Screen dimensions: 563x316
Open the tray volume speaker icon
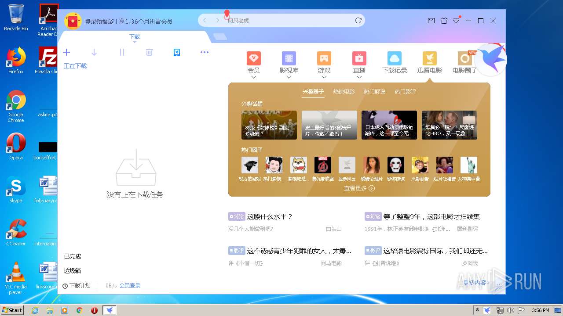510,310
